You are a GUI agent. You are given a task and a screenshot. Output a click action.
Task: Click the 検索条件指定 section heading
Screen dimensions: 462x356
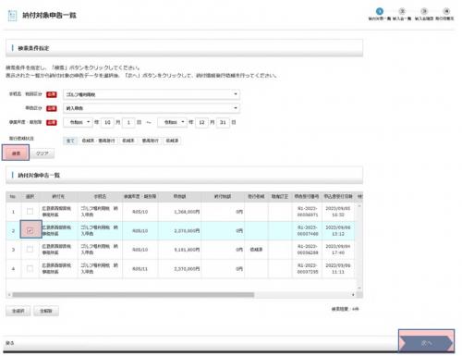point(33,48)
